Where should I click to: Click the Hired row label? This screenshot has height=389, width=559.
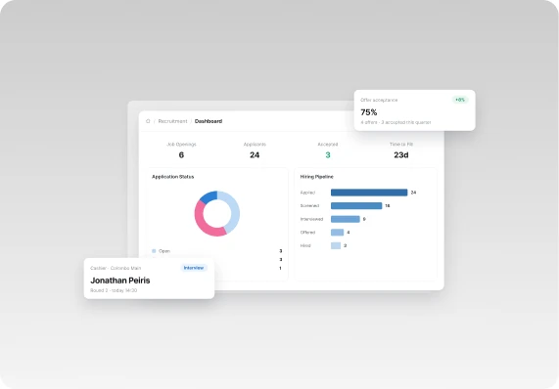(x=305, y=245)
